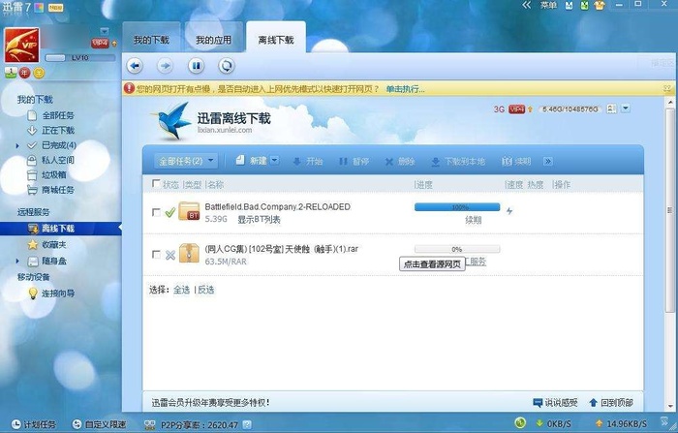This screenshot has width=678, height=433.
Task: Expand the 已完成 tree arrow
Action: click(x=17, y=145)
